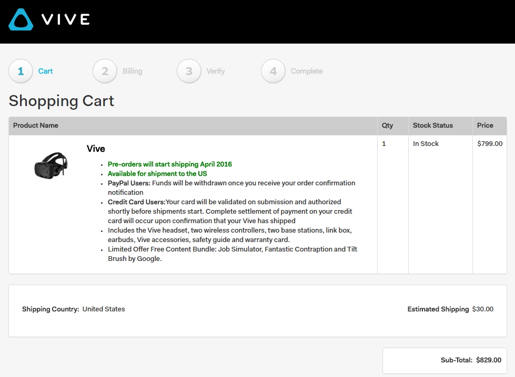Select step 2 circle icon
This screenshot has width=515, height=377.
105,71
